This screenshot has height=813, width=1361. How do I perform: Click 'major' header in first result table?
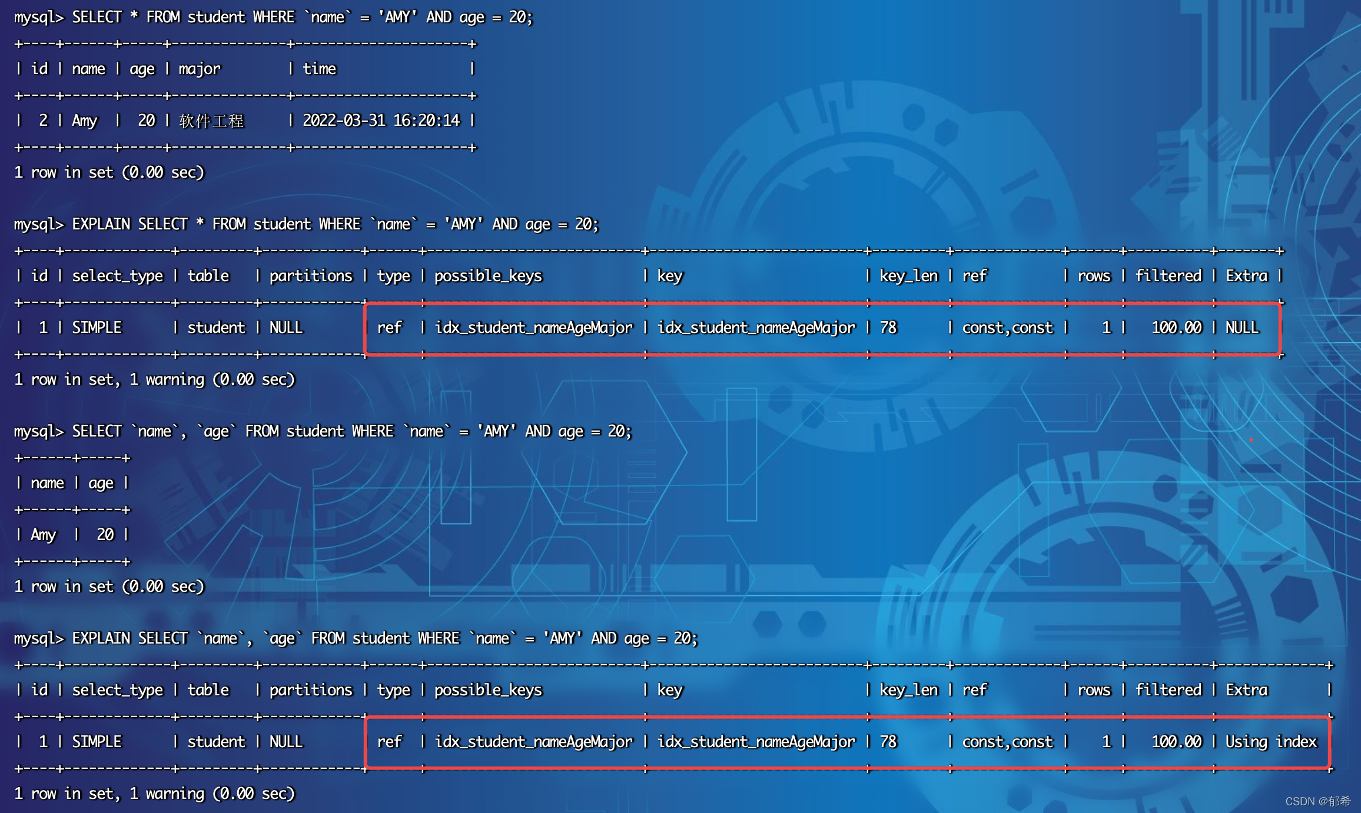[x=200, y=69]
